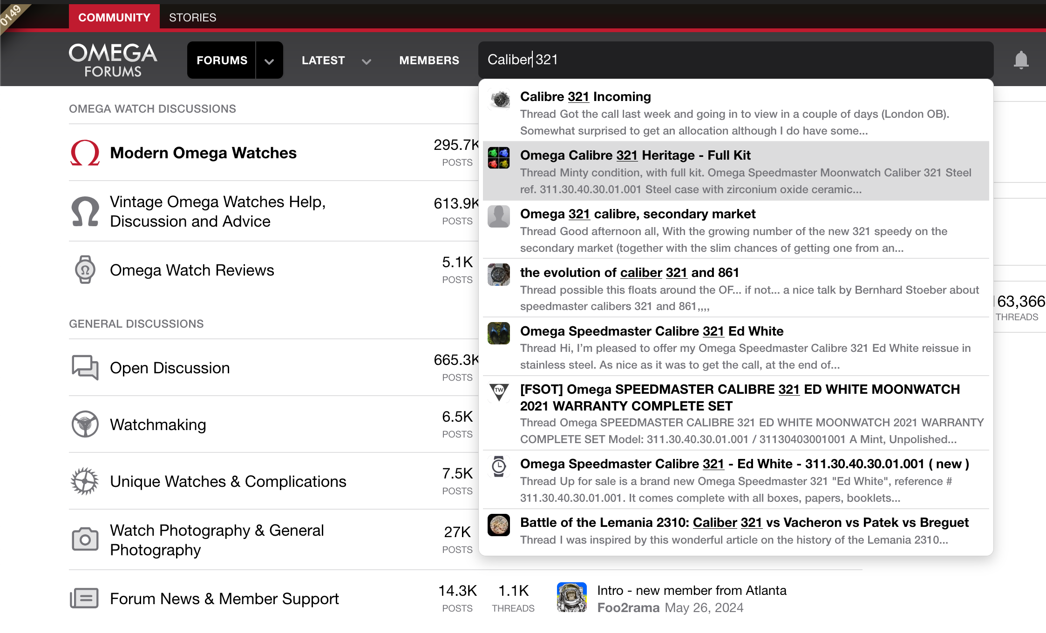
Task: Click the Open Discussion chat bubbles icon
Action: pos(85,368)
